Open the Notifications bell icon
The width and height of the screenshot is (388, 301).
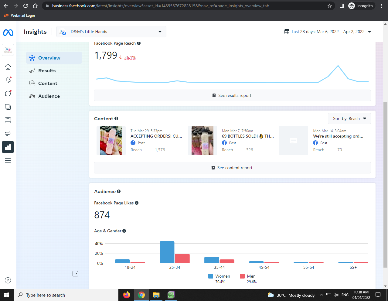[8, 80]
